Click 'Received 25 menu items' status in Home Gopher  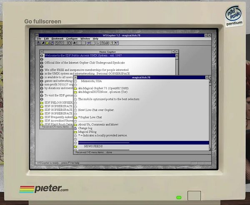tap(57, 127)
